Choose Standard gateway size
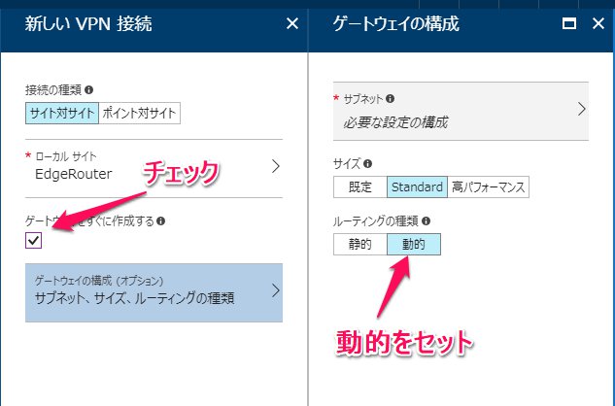 click(x=417, y=186)
